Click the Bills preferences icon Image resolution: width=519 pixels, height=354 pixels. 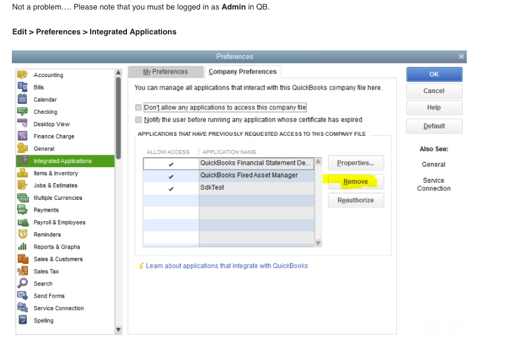[x=23, y=87]
